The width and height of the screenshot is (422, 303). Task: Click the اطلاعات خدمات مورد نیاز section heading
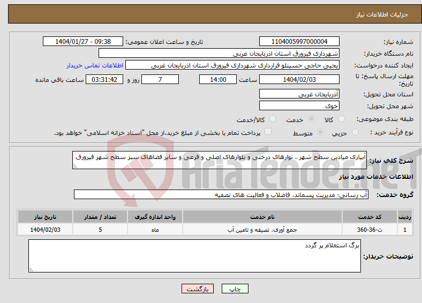click(x=376, y=177)
